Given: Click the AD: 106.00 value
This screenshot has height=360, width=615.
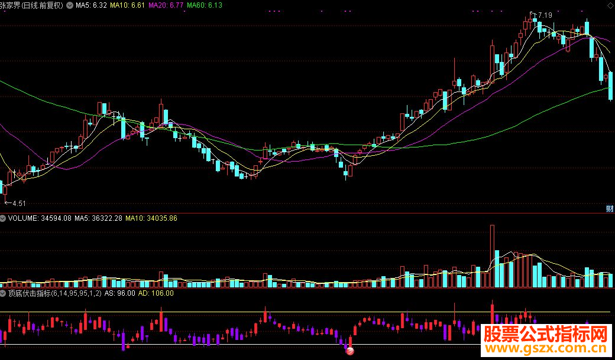Looking at the screenshot, I should [156, 293].
